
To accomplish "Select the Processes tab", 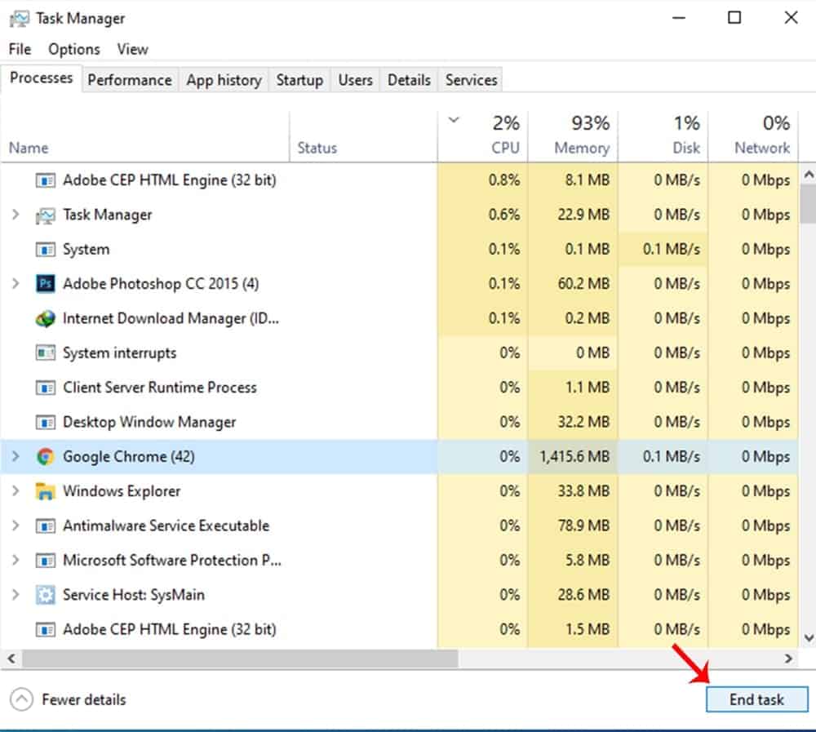I will tap(41, 78).
